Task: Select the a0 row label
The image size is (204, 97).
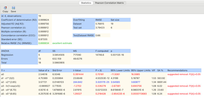Action: [2, 74]
